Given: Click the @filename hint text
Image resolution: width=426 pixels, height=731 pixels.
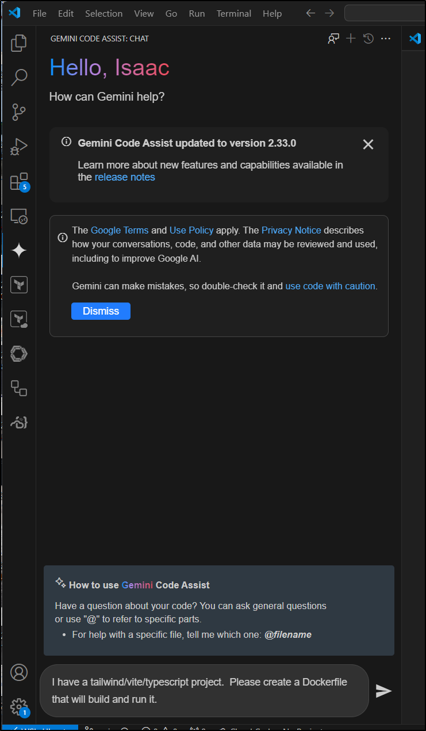Looking at the screenshot, I should 288,635.
